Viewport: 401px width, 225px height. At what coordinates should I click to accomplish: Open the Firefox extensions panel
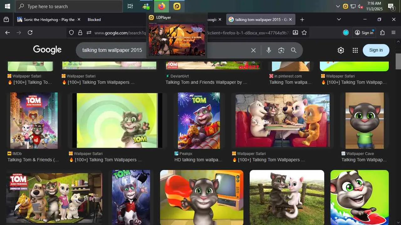382,32
